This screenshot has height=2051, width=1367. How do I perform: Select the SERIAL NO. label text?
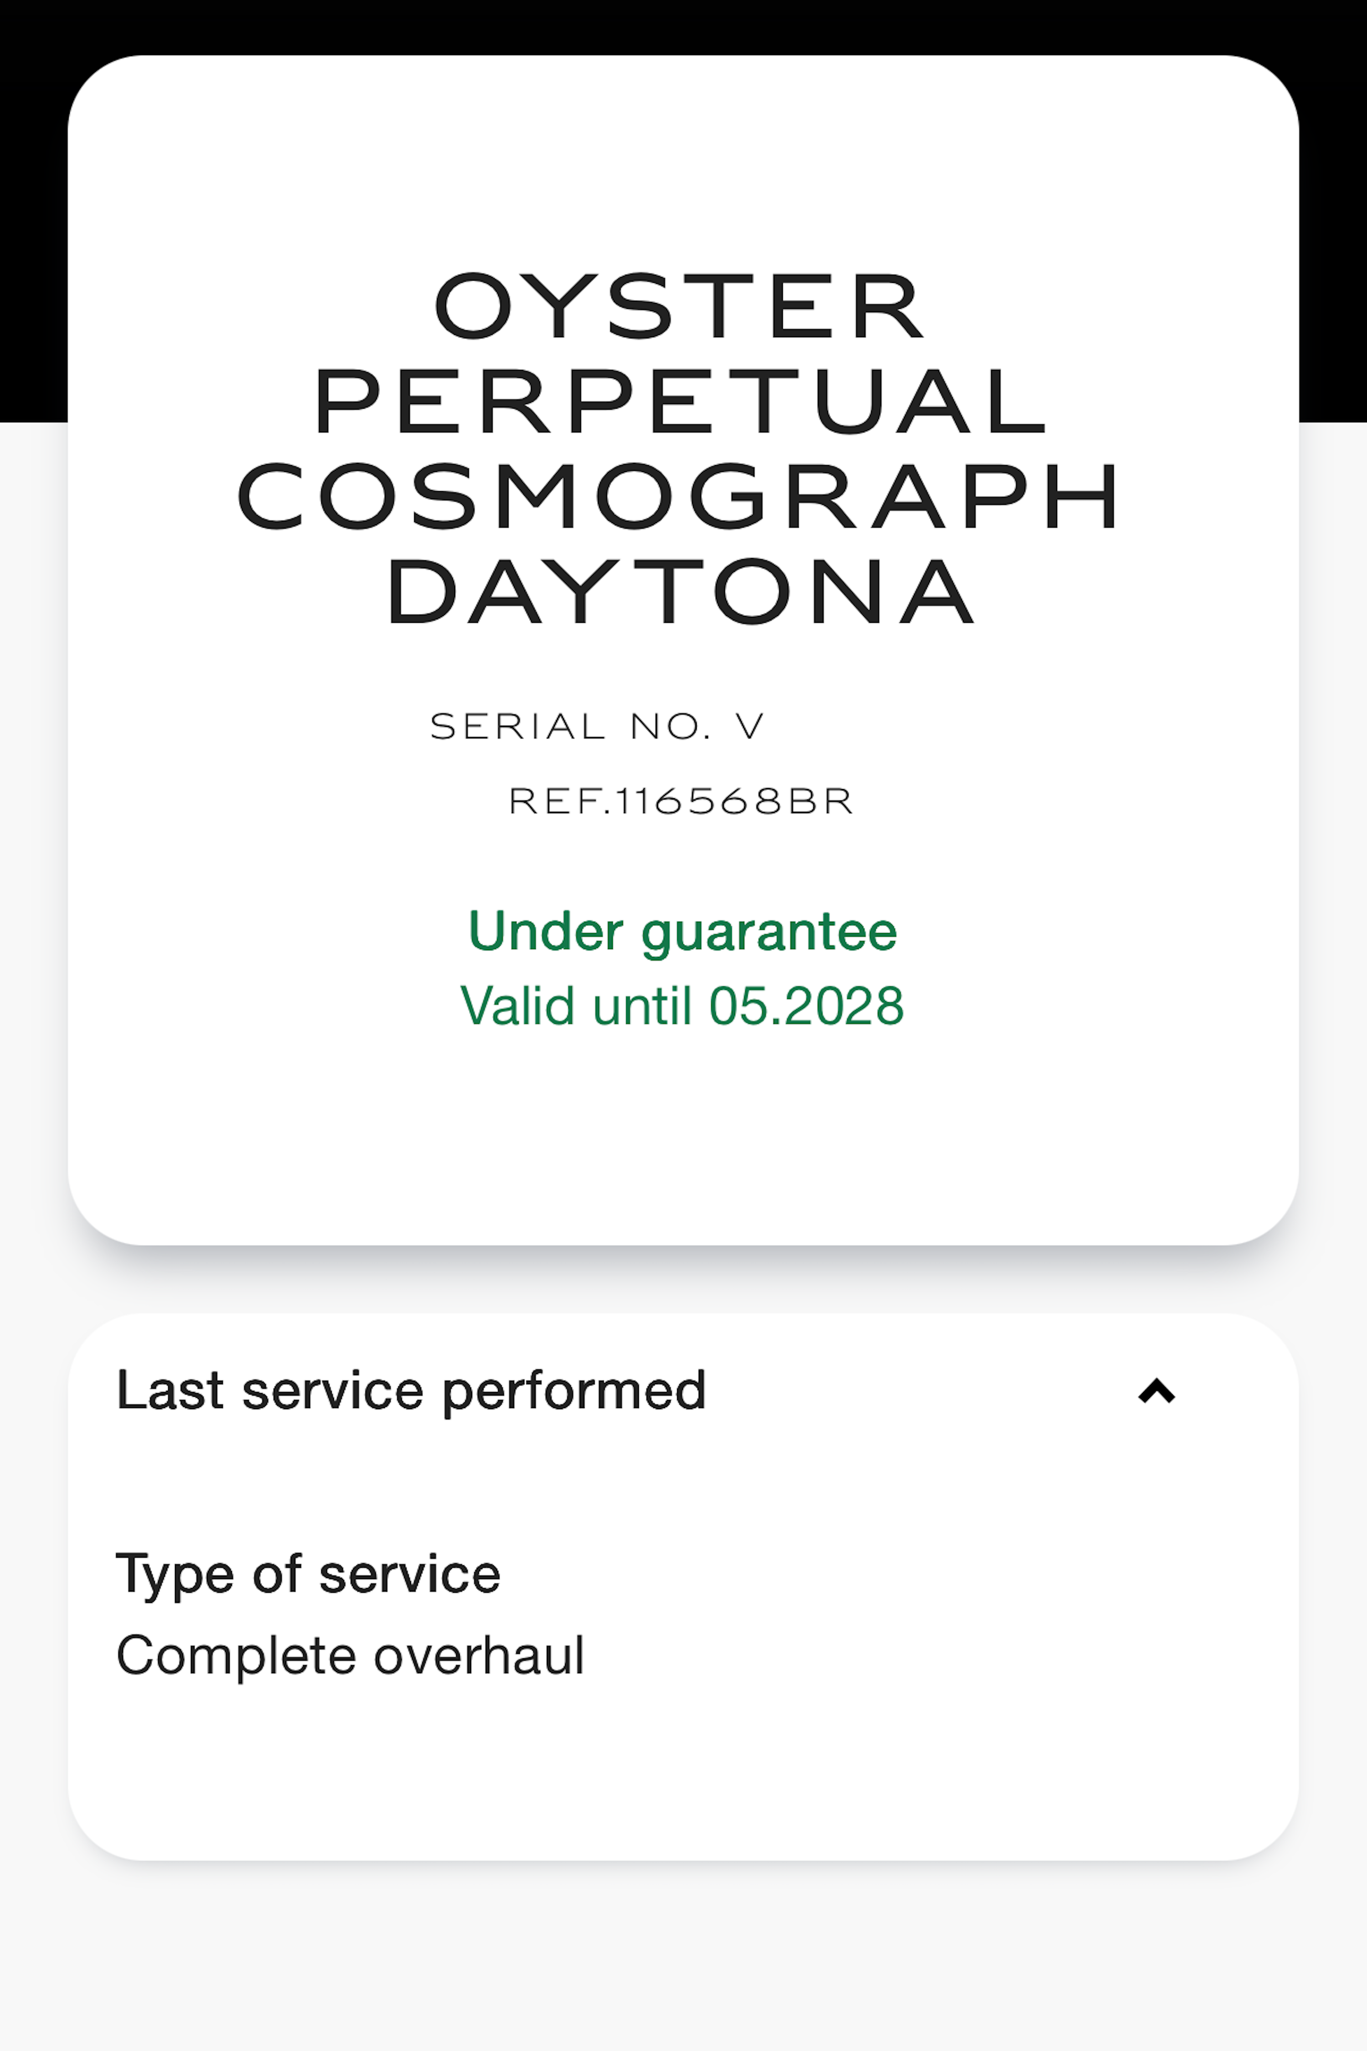pos(571,726)
